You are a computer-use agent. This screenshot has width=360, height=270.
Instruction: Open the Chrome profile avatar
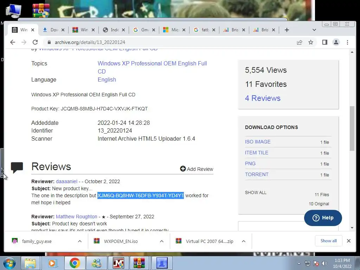336,42
